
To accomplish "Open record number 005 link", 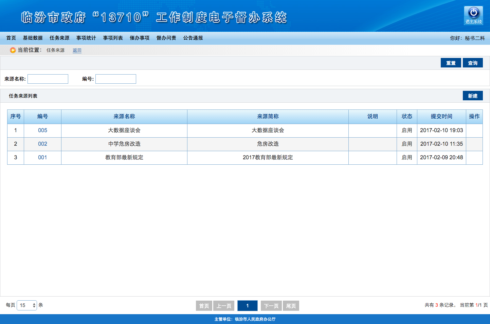I will 42,130.
